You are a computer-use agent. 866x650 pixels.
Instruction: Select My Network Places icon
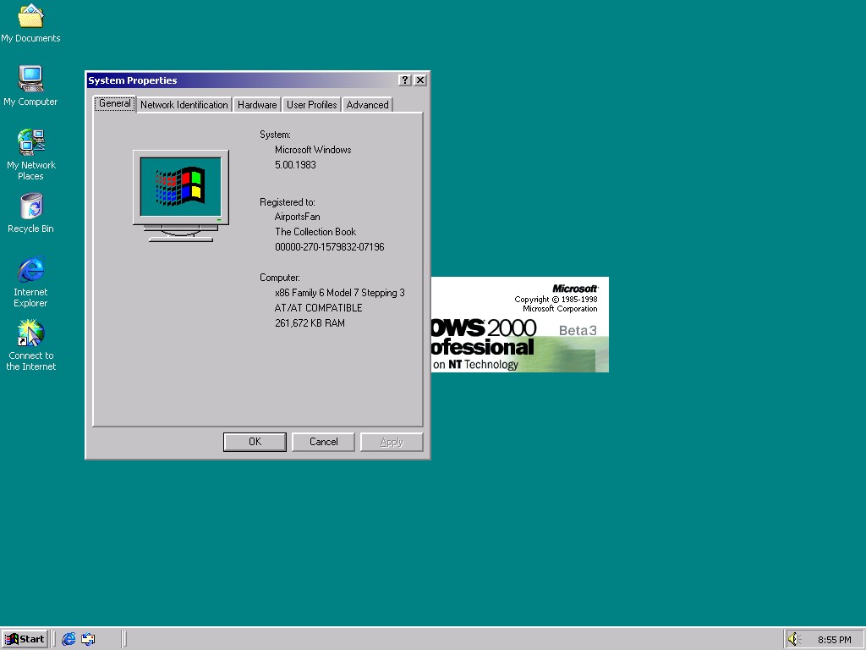(x=31, y=155)
